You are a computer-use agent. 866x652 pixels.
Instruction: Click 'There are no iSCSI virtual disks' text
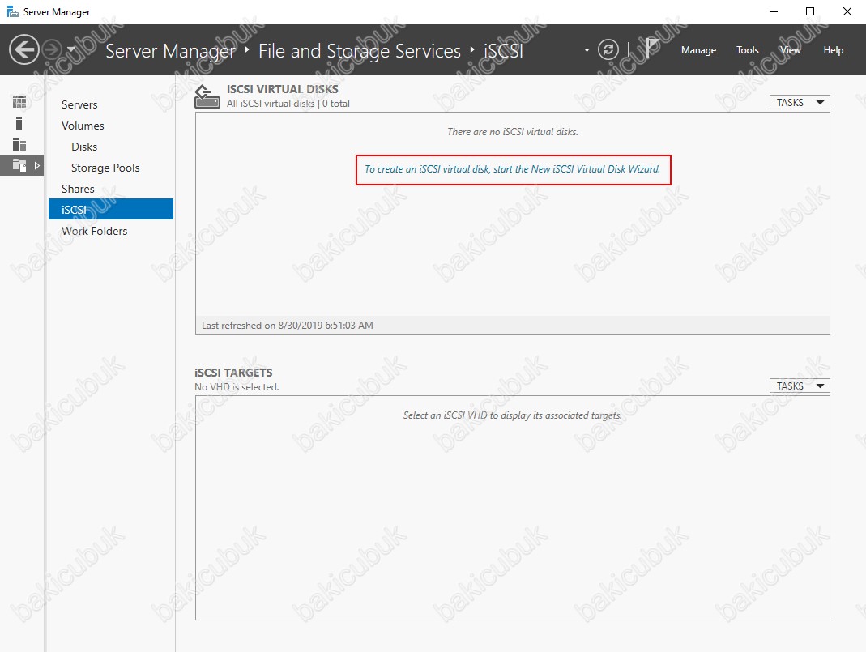point(513,132)
